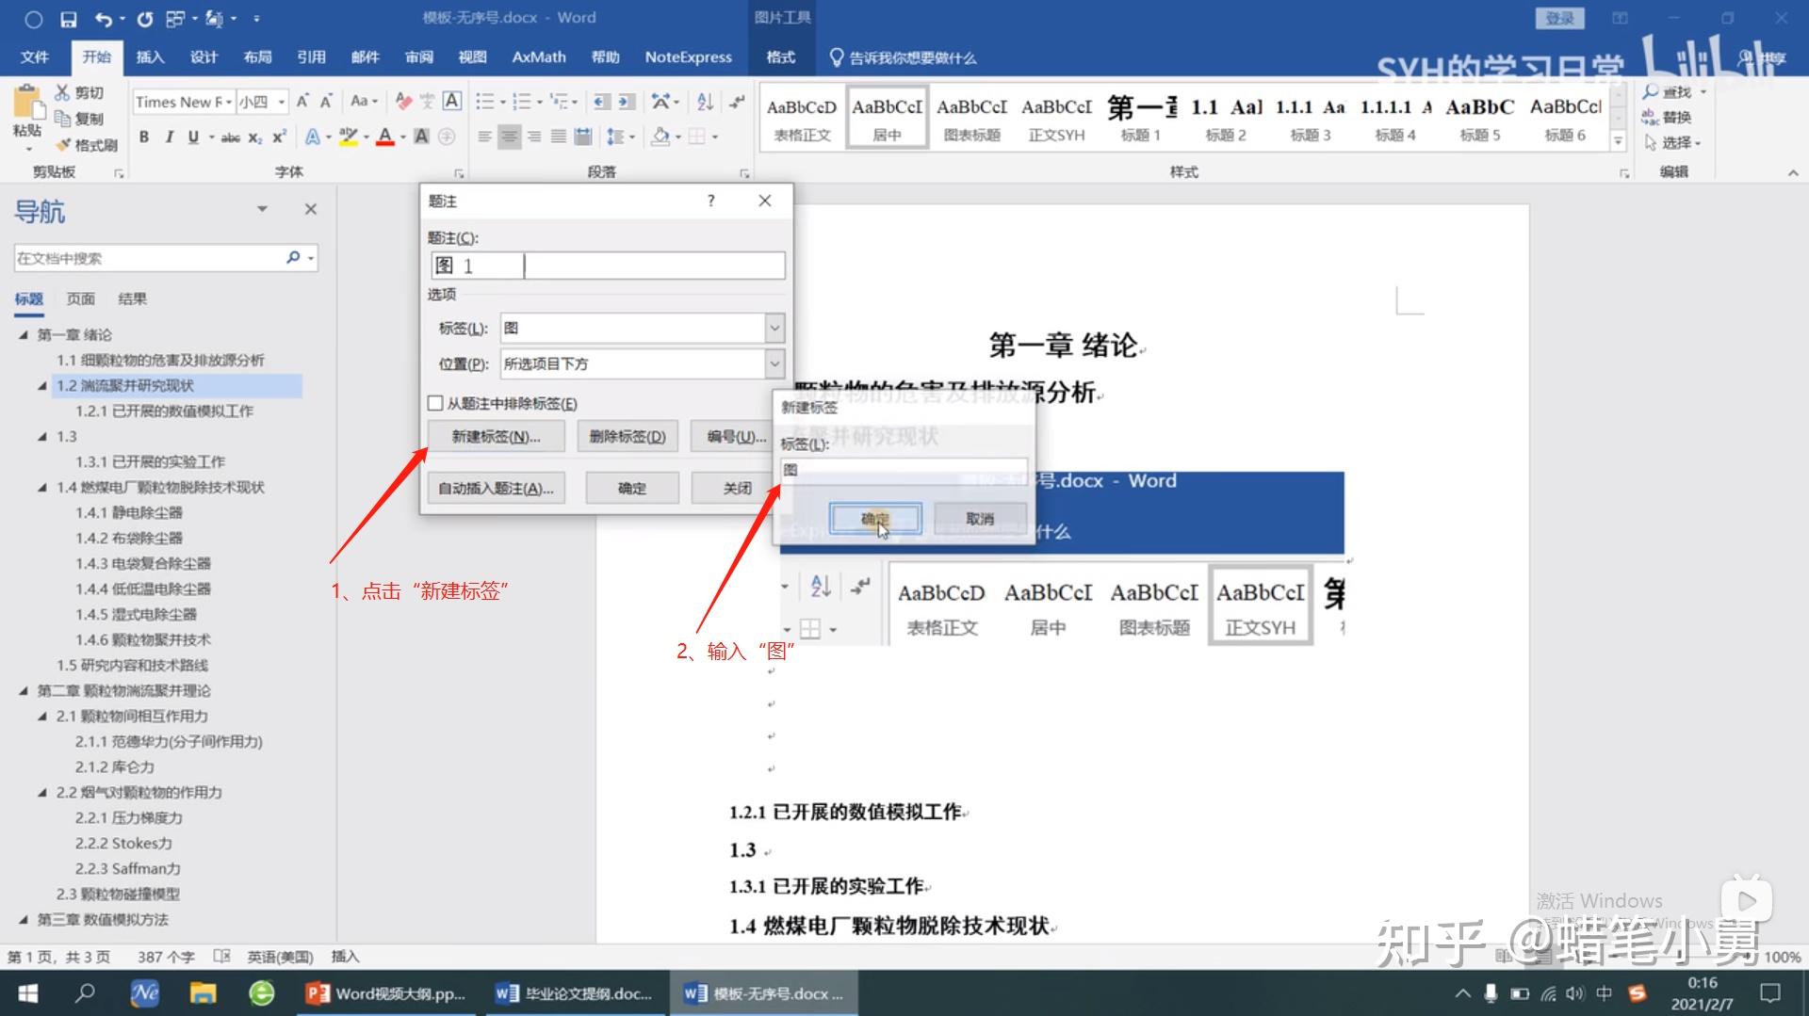Screen dimensions: 1809x1016
Task: Click the 自动插入题注(A)... button
Action: tap(496, 488)
